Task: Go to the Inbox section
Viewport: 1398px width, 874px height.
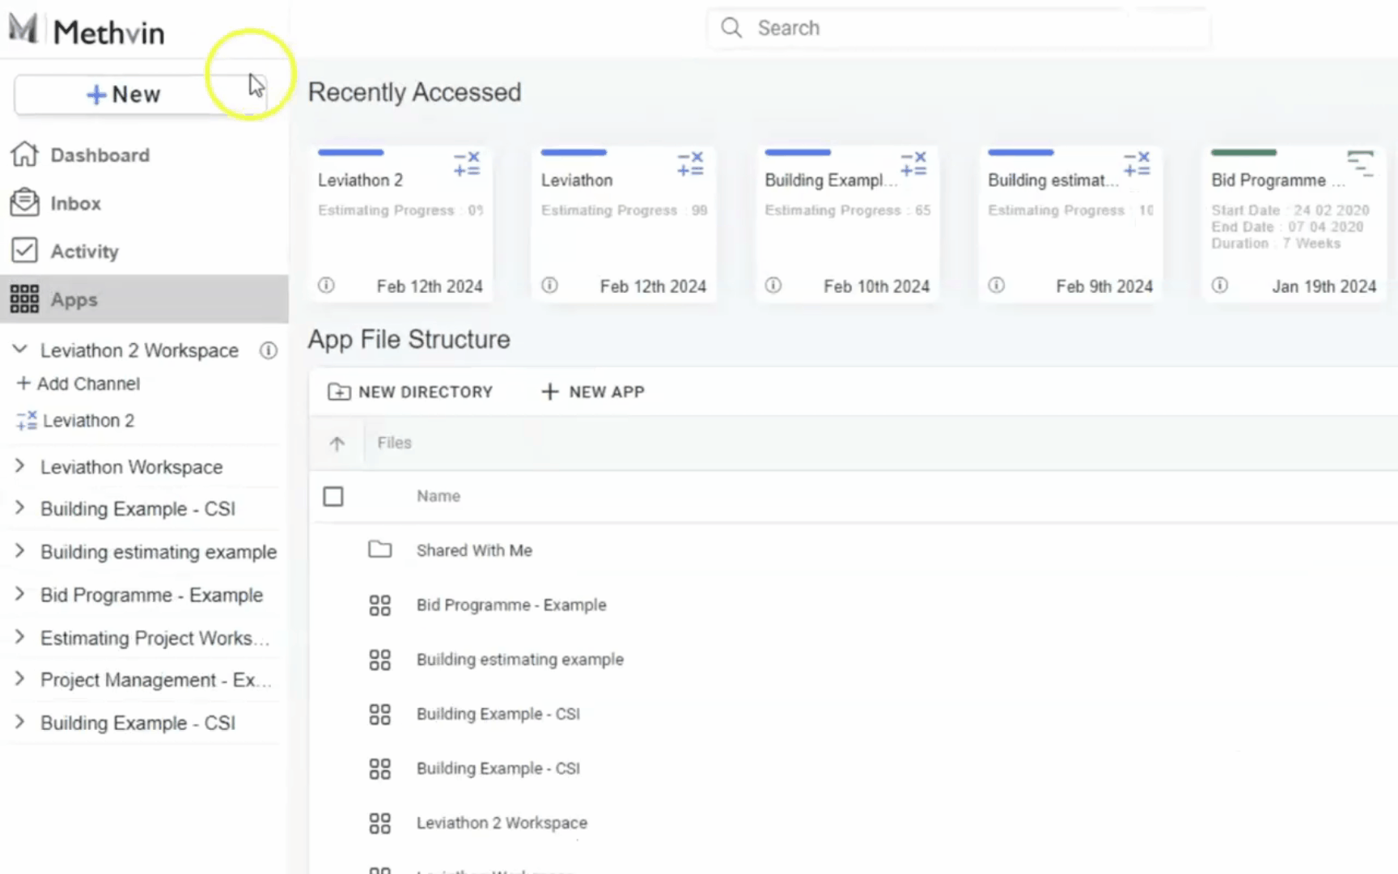Action: tap(75, 203)
